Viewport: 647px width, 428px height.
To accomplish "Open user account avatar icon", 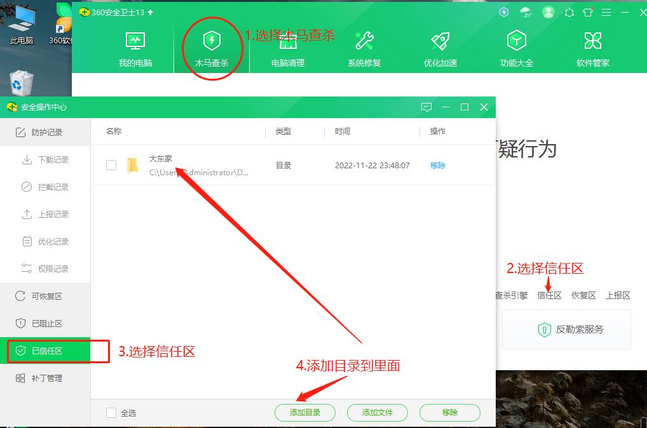I will click(548, 12).
